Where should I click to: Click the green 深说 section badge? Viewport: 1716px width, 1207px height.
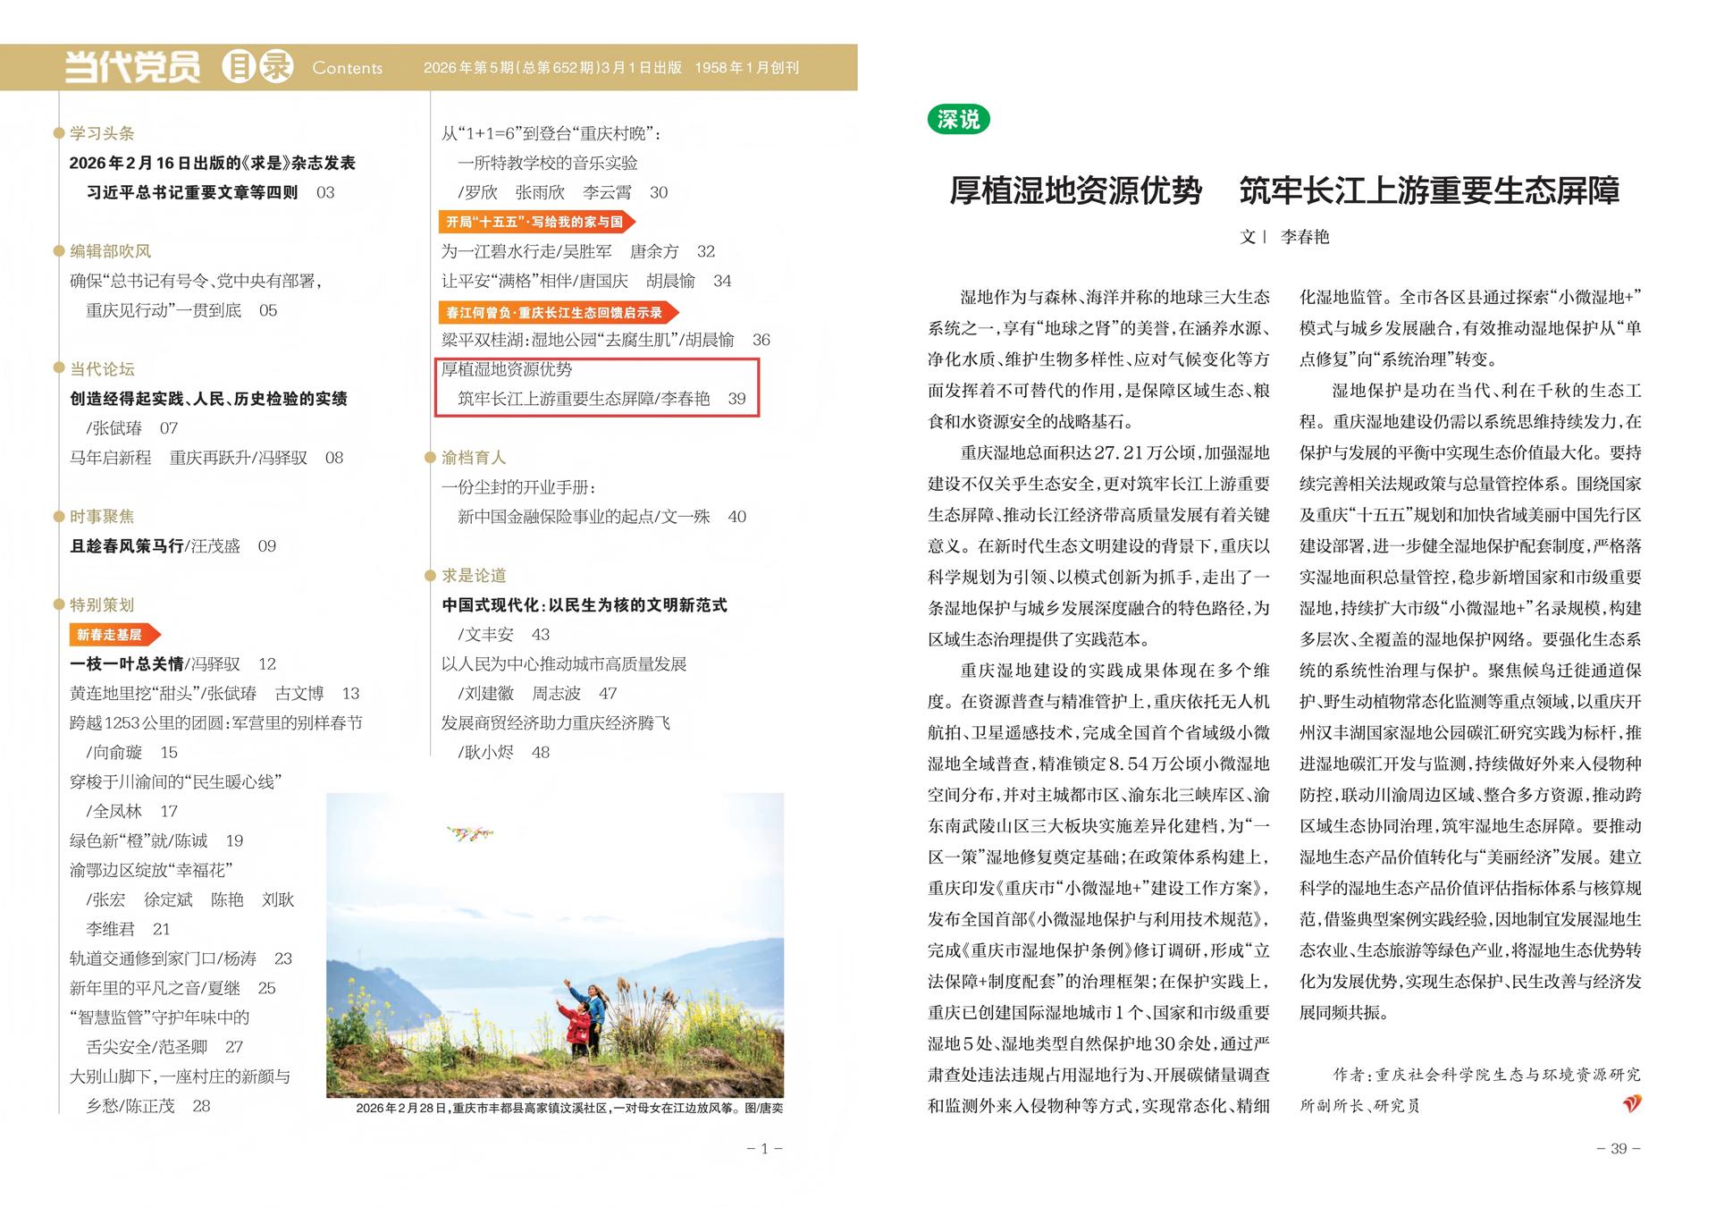coord(958,119)
